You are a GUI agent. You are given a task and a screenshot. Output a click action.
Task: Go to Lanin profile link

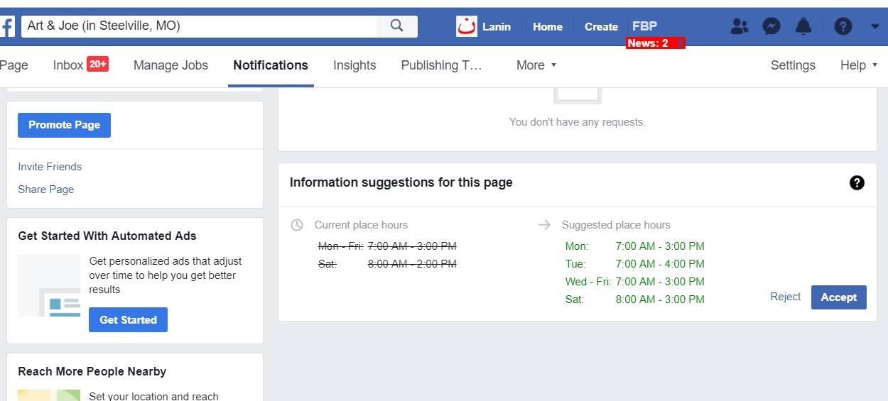tap(497, 26)
